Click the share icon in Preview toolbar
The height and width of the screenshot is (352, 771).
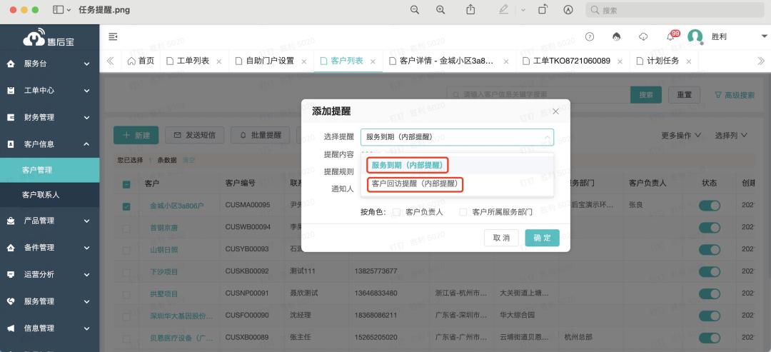click(470, 10)
